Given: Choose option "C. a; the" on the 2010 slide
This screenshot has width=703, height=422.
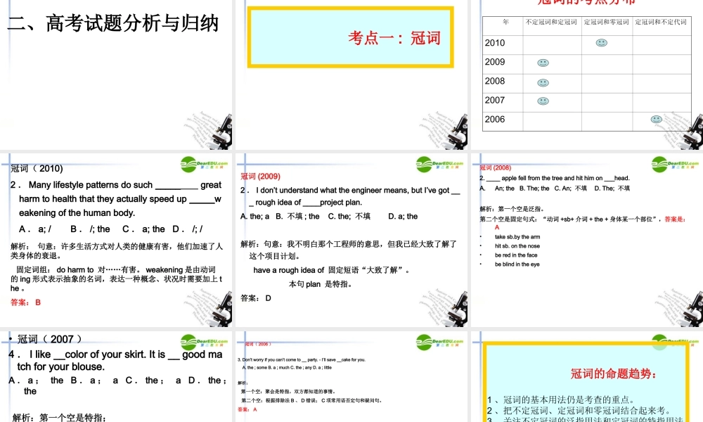Looking at the screenshot, I should tap(143, 229).
